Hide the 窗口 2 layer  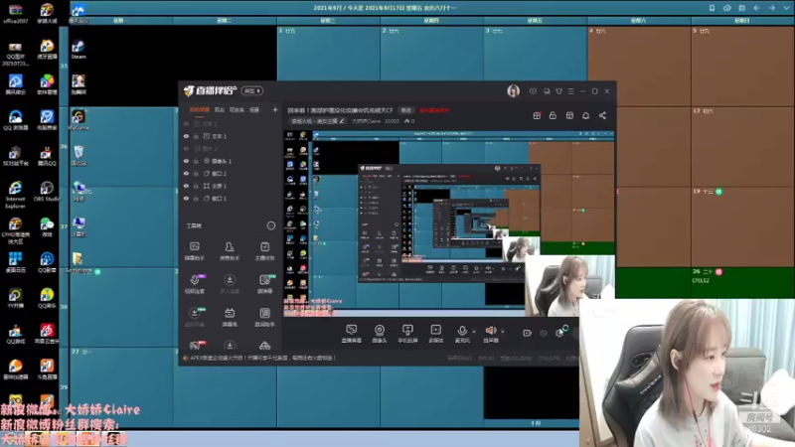(186, 173)
